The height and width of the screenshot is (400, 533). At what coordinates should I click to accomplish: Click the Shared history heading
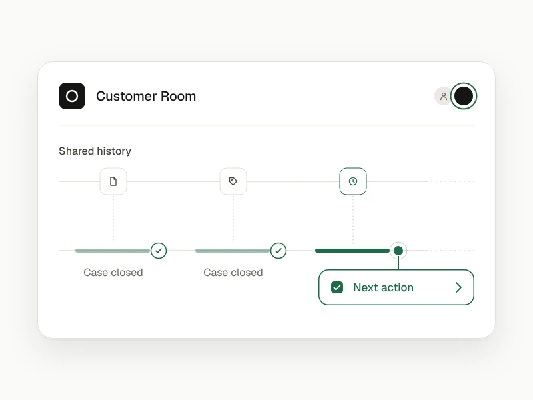click(x=95, y=151)
